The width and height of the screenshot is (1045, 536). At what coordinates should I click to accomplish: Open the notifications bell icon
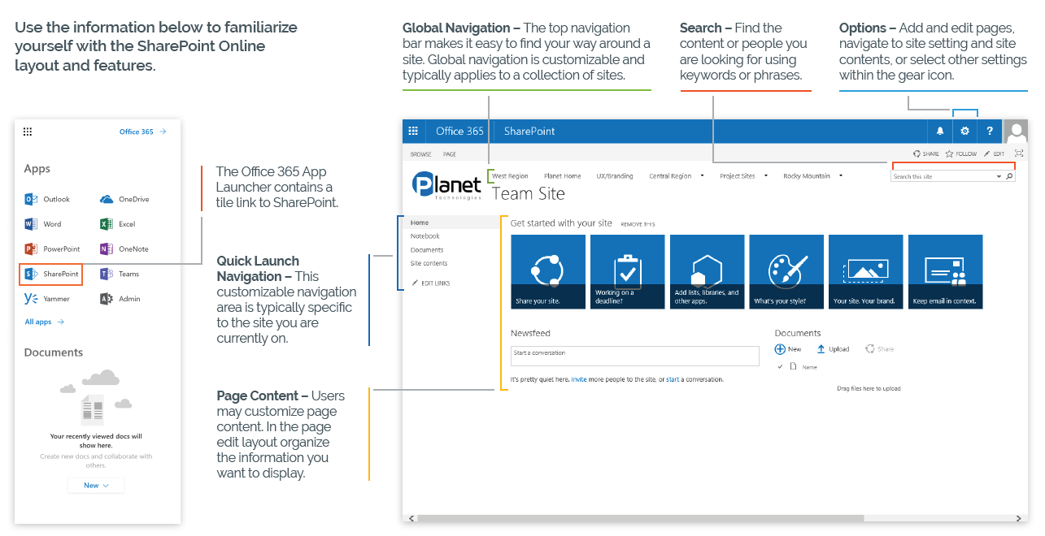pos(940,131)
